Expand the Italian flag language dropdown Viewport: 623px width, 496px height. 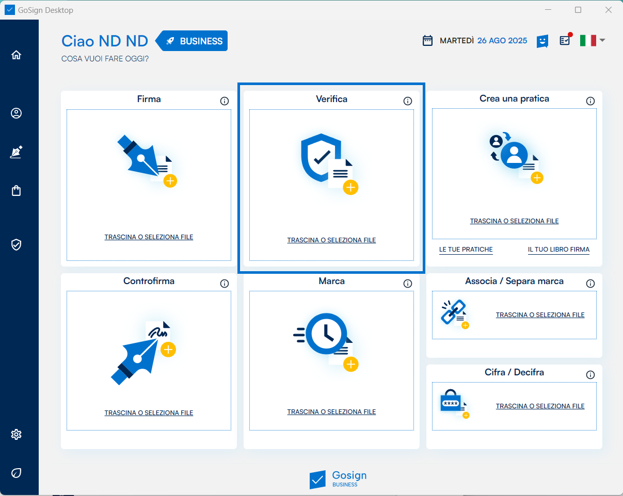[x=592, y=40]
